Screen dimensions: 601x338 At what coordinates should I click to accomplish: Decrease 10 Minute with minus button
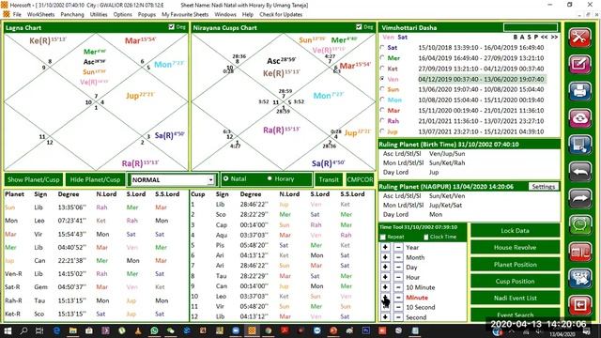pyautogui.click(x=398, y=287)
